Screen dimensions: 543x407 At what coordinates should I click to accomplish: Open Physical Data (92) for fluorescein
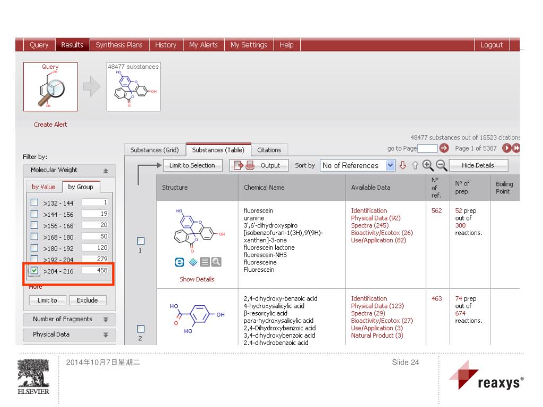click(x=376, y=218)
